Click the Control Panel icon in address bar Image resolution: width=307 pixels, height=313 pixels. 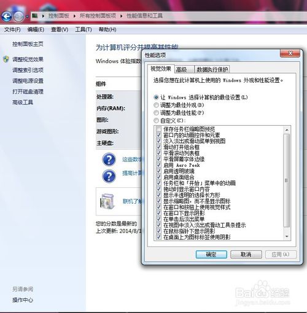point(35,15)
